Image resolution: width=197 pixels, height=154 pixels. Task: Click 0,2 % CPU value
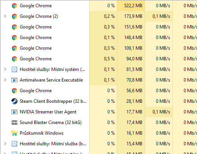click(x=109, y=16)
